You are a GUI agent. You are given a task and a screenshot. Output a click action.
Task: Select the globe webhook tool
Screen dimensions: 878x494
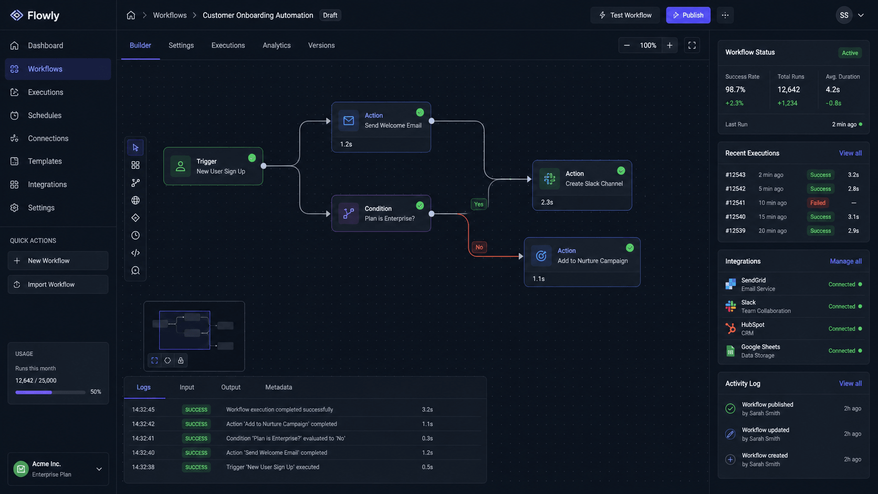pyautogui.click(x=135, y=200)
